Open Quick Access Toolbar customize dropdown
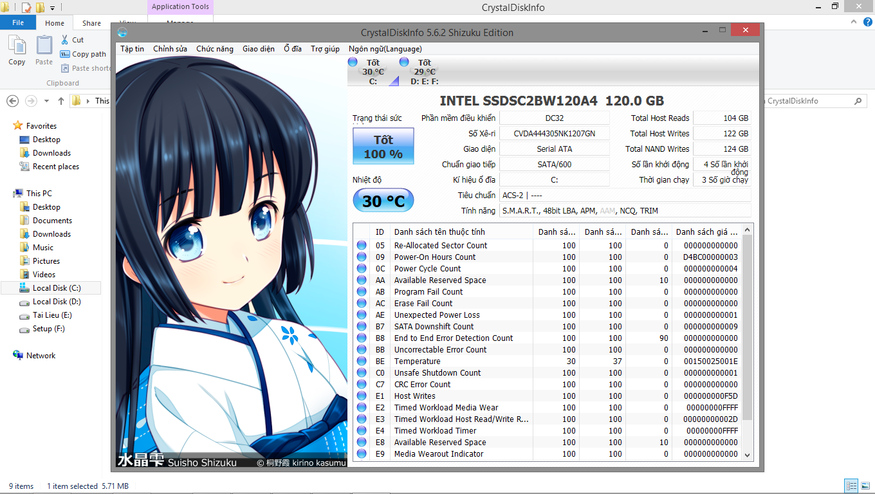 [x=52, y=8]
